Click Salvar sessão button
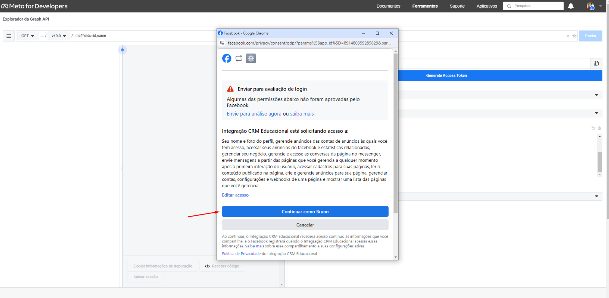Image resolution: width=609 pixels, height=298 pixels. pos(146,277)
